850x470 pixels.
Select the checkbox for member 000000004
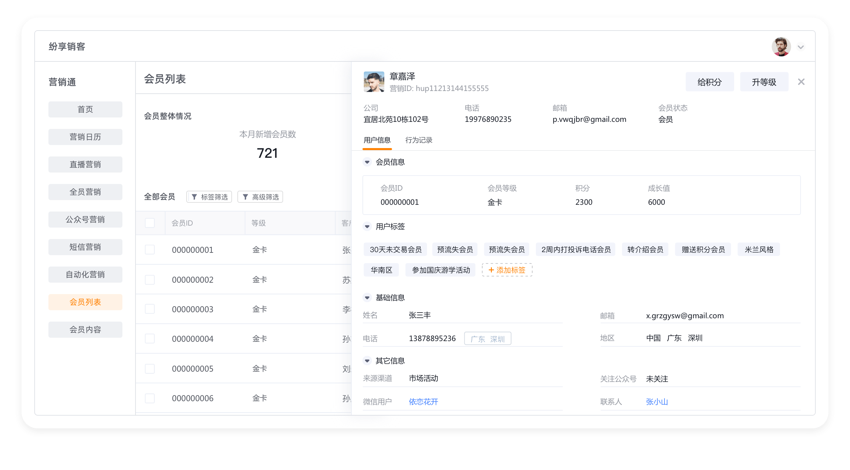(x=150, y=339)
